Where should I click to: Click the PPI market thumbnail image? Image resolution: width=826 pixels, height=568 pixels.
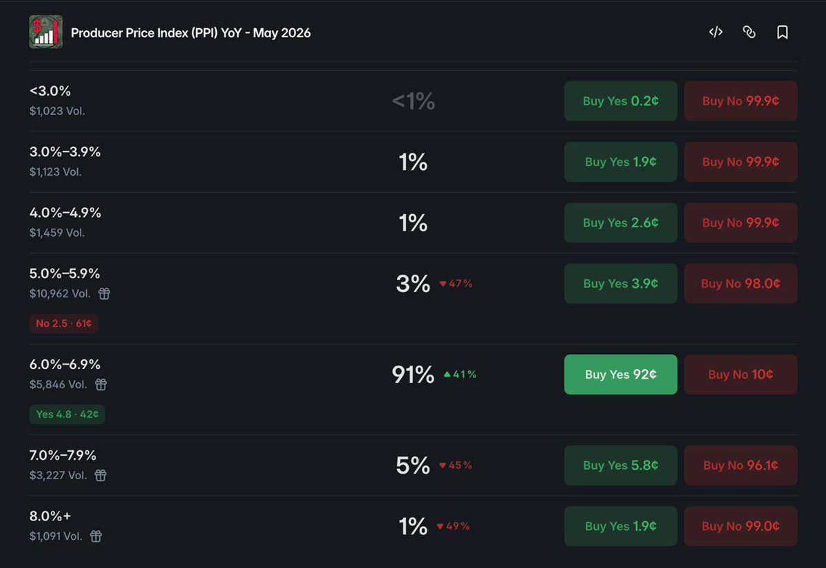point(46,32)
